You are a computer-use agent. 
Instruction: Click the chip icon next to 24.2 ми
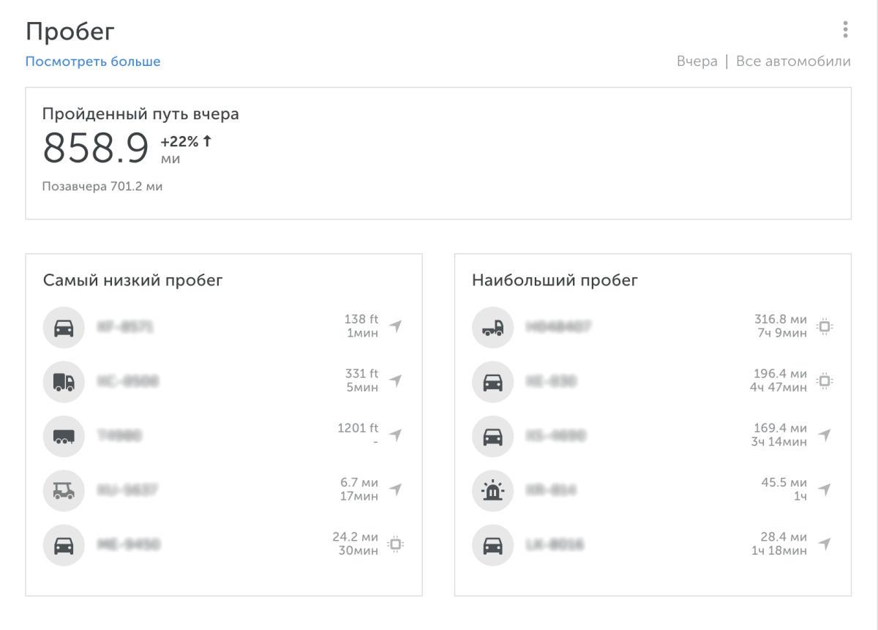click(396, 544)
